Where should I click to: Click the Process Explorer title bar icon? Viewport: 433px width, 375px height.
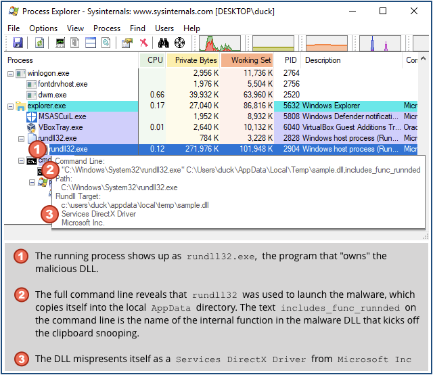click(x=14, y=11)
